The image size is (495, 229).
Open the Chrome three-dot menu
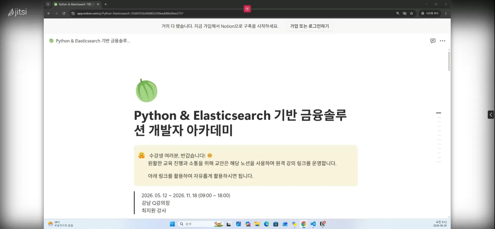click(446, 13)
